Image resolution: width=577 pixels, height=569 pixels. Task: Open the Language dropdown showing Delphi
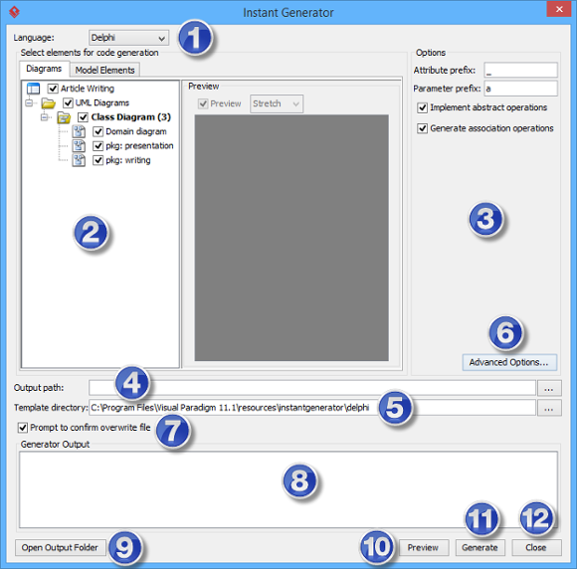point(128,38)
